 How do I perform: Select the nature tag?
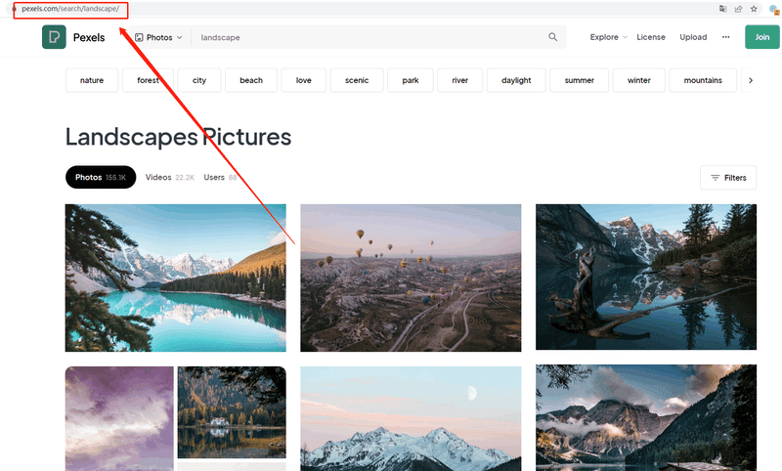[92, 80]
